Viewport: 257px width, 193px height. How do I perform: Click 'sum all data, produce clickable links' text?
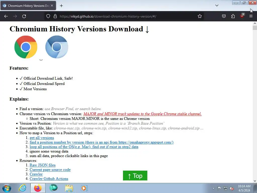coord(69,156)
